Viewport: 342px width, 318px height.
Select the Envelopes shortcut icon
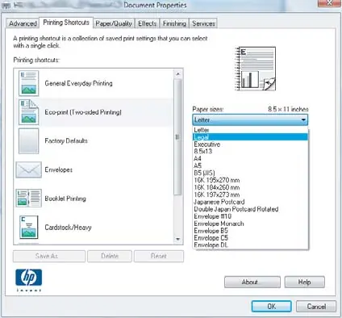[28, 169]
